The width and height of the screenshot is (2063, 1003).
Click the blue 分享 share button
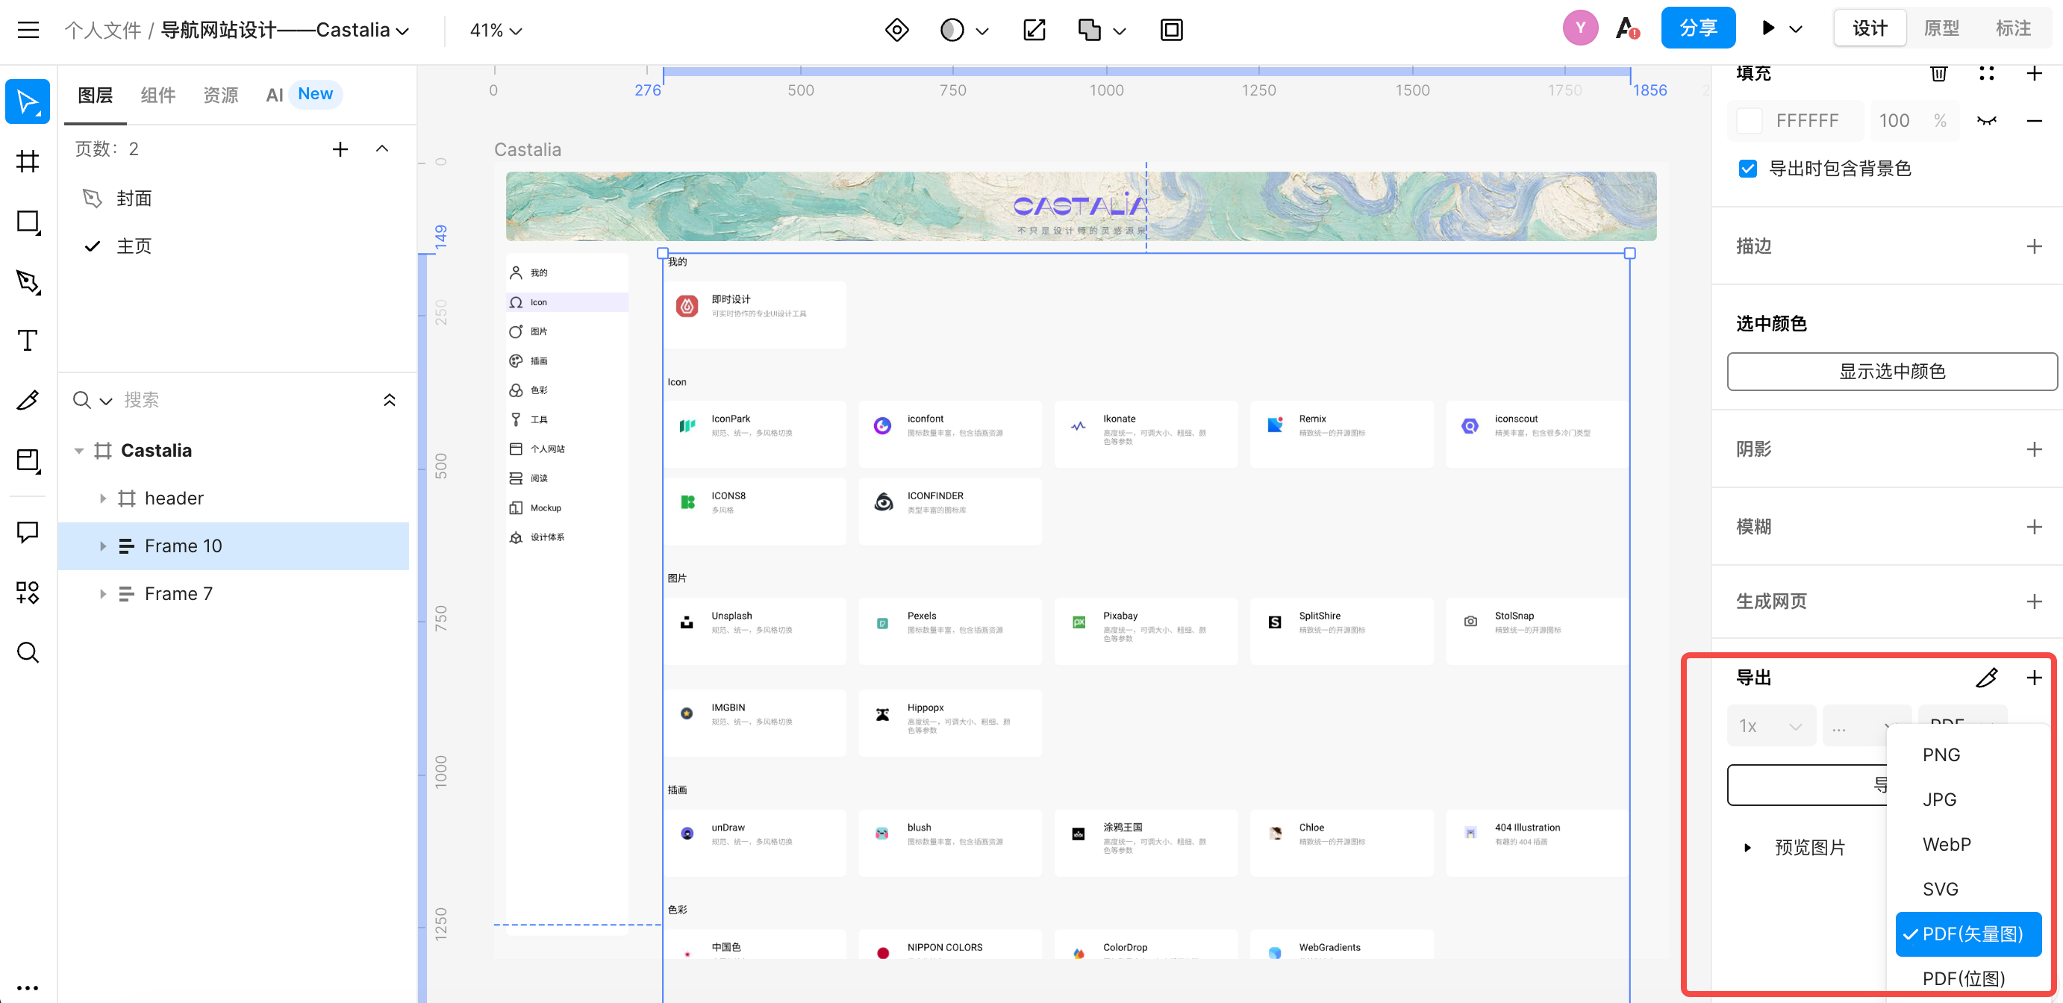tap(1698, 29)
